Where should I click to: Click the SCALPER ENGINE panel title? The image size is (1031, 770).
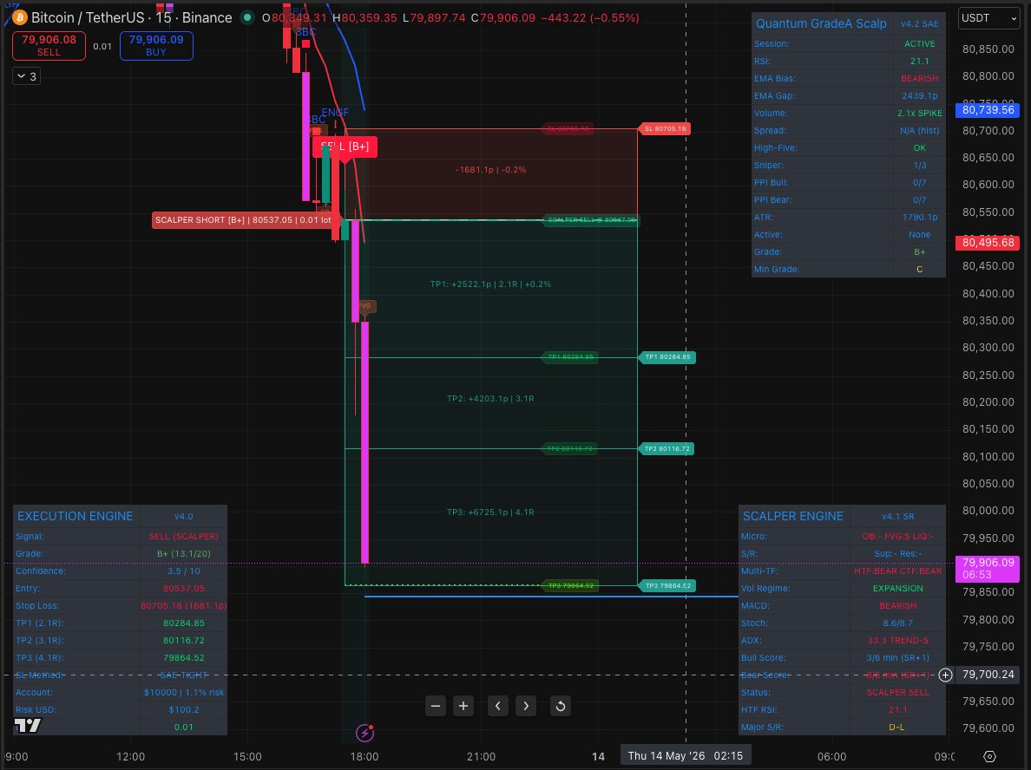pyautogui.click(x=793, y=517)
